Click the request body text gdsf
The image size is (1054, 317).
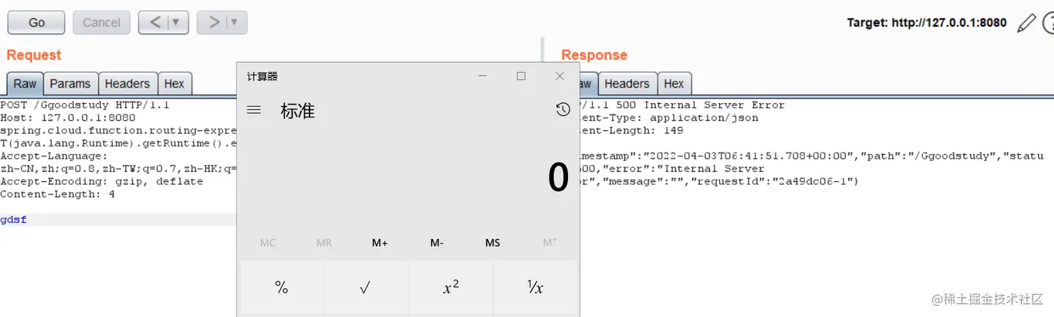coord(13,220)
